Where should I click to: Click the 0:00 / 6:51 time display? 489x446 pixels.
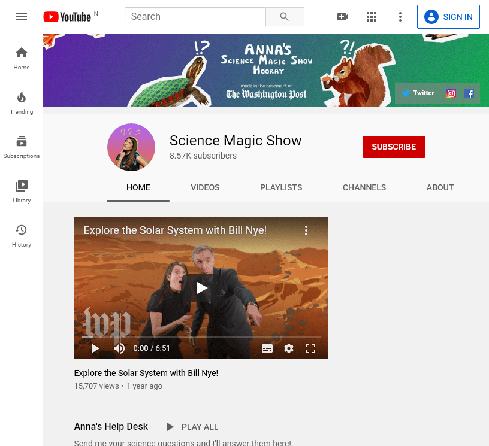click(x=152, y=348)
